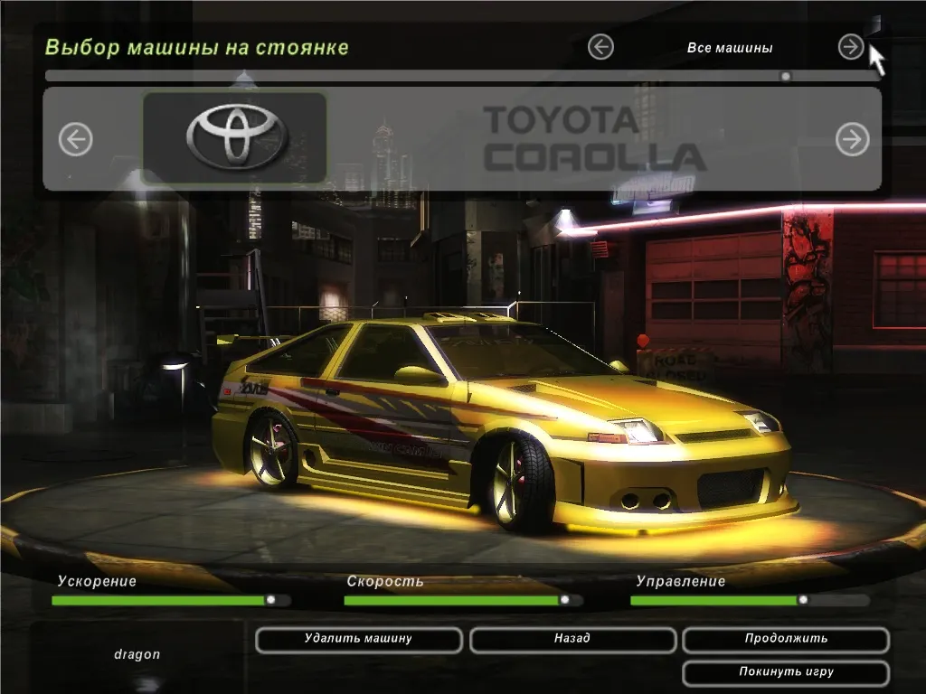926x694 pixels.
Task: Click 'Все машины' filter label
Action: (x=730, y=48)
